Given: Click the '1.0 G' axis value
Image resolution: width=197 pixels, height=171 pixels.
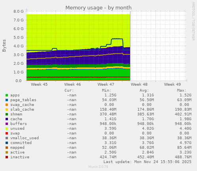Looking at the screenshot, I should point(19,72).
